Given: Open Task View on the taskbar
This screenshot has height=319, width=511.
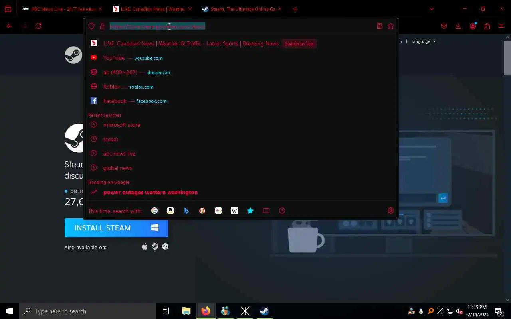Looking at the screenshot, I should (x=166, y=311).
